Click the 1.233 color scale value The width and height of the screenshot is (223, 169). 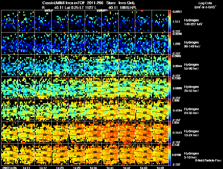click(x=176, y=44)
